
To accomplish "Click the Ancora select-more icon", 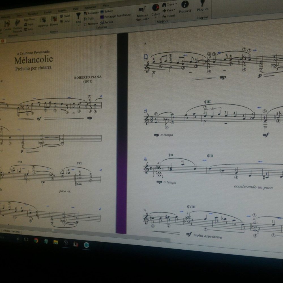I will 102,23.
